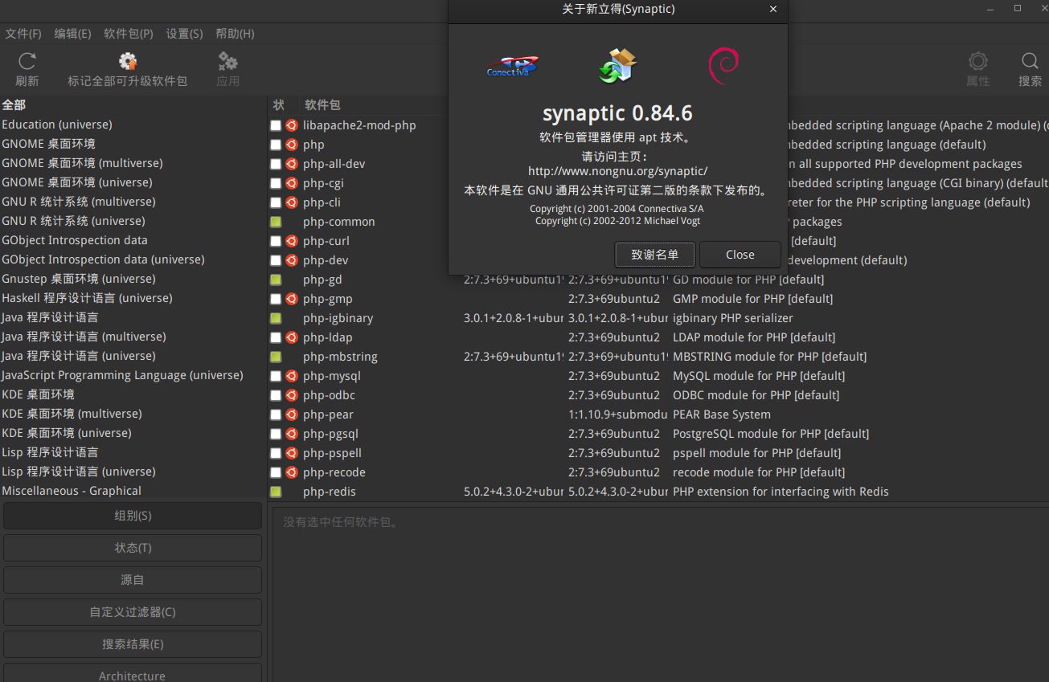The height and width of the screenshot is (682, 1049).
Task: Click the Synaptic package box logo
Action: 617,65
